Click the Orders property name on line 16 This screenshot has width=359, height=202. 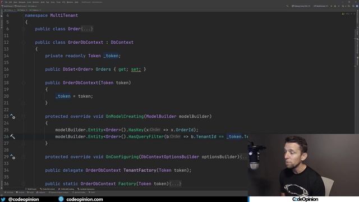(103, 70)
